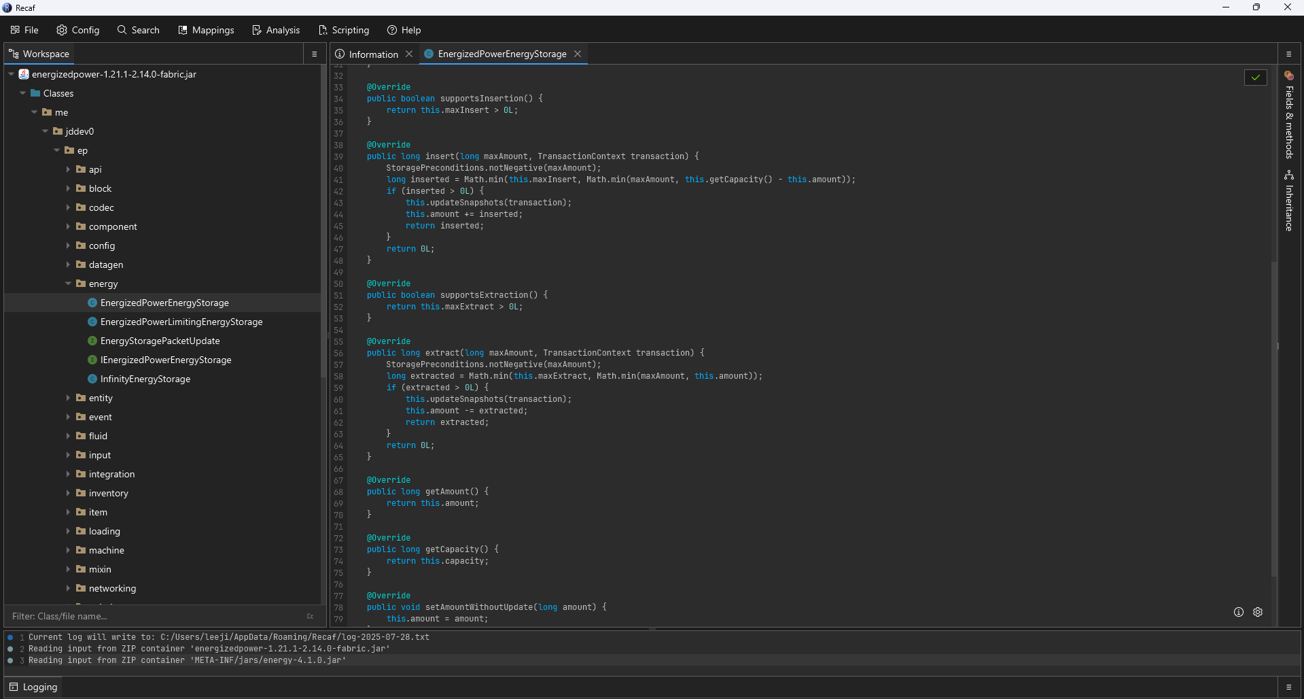The image size is (1304, 699).
Task: Close the EnergizedPowerEnergyStorage tab
Action: (578, 54)
